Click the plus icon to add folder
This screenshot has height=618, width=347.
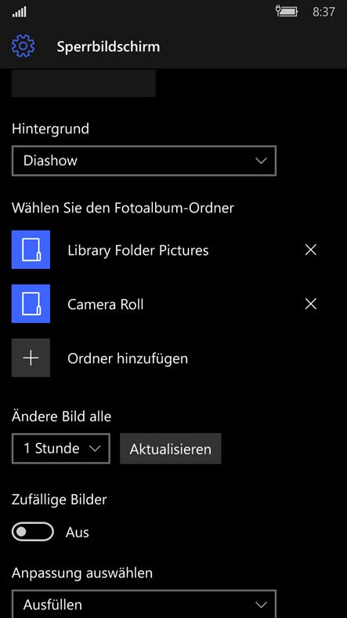(31, 358)
